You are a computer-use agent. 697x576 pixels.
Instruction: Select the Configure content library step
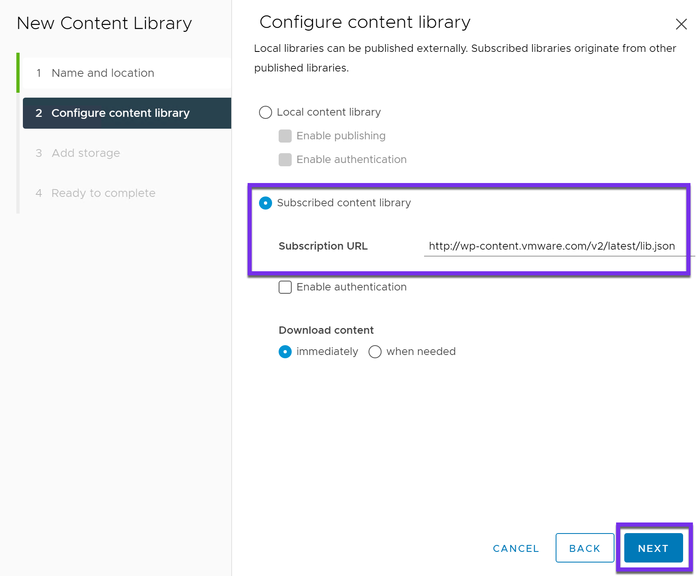click(121, 113)
